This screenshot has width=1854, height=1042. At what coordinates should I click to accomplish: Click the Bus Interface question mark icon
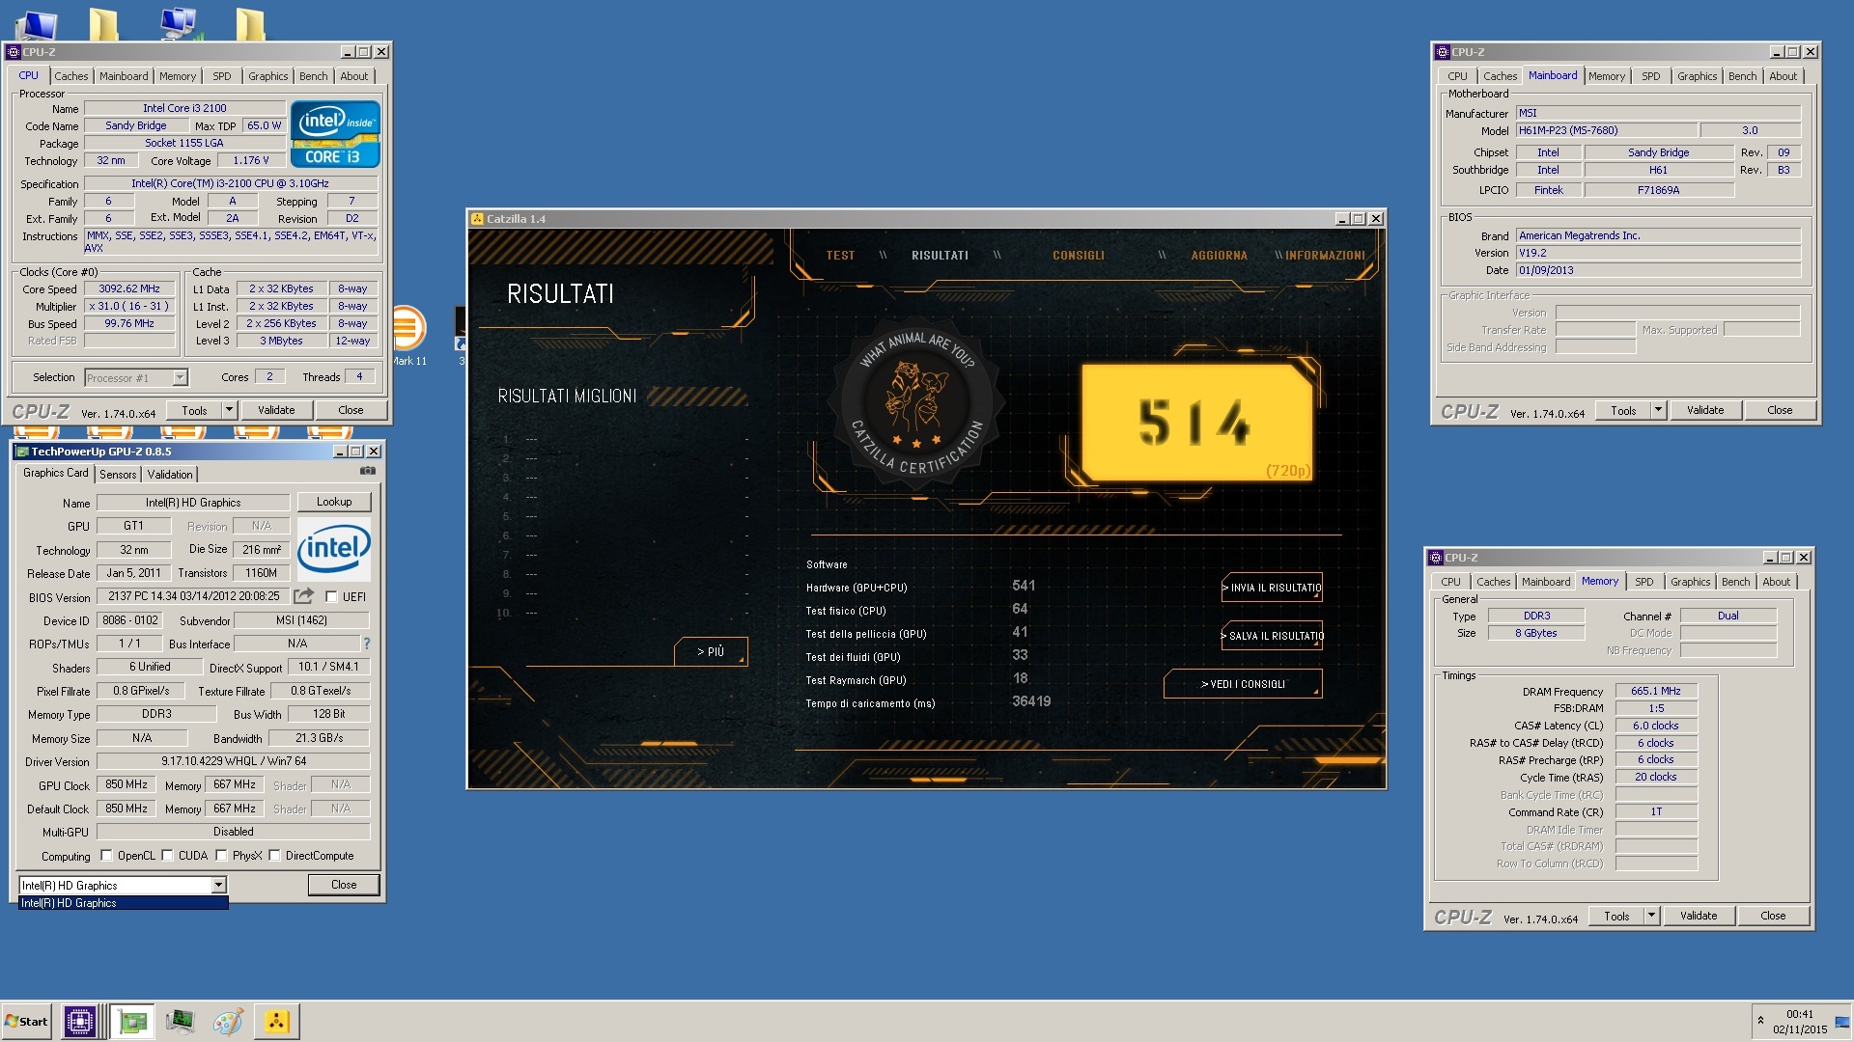pyautogui.click(x=366, y=643)
